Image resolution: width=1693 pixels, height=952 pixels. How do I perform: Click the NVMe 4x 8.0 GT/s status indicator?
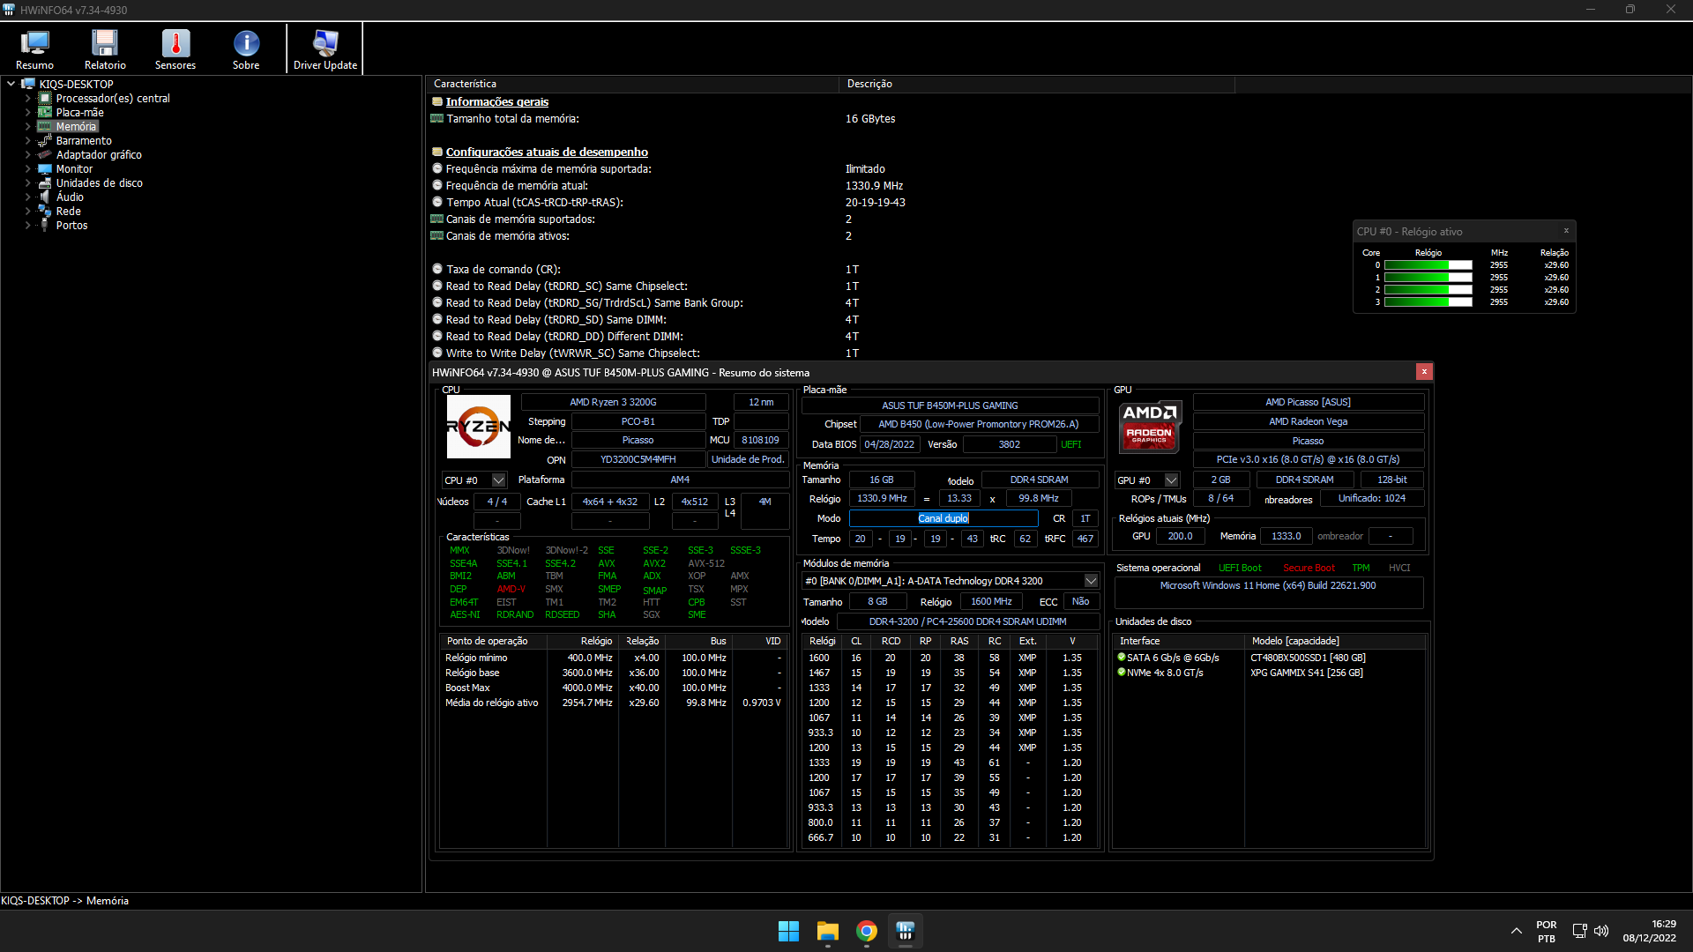click(1122, 672)
